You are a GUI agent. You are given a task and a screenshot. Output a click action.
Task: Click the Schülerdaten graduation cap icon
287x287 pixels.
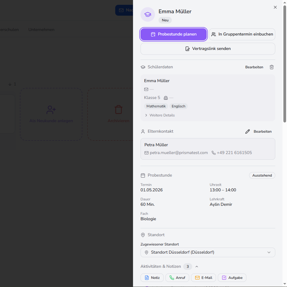[x=143, y=67]
